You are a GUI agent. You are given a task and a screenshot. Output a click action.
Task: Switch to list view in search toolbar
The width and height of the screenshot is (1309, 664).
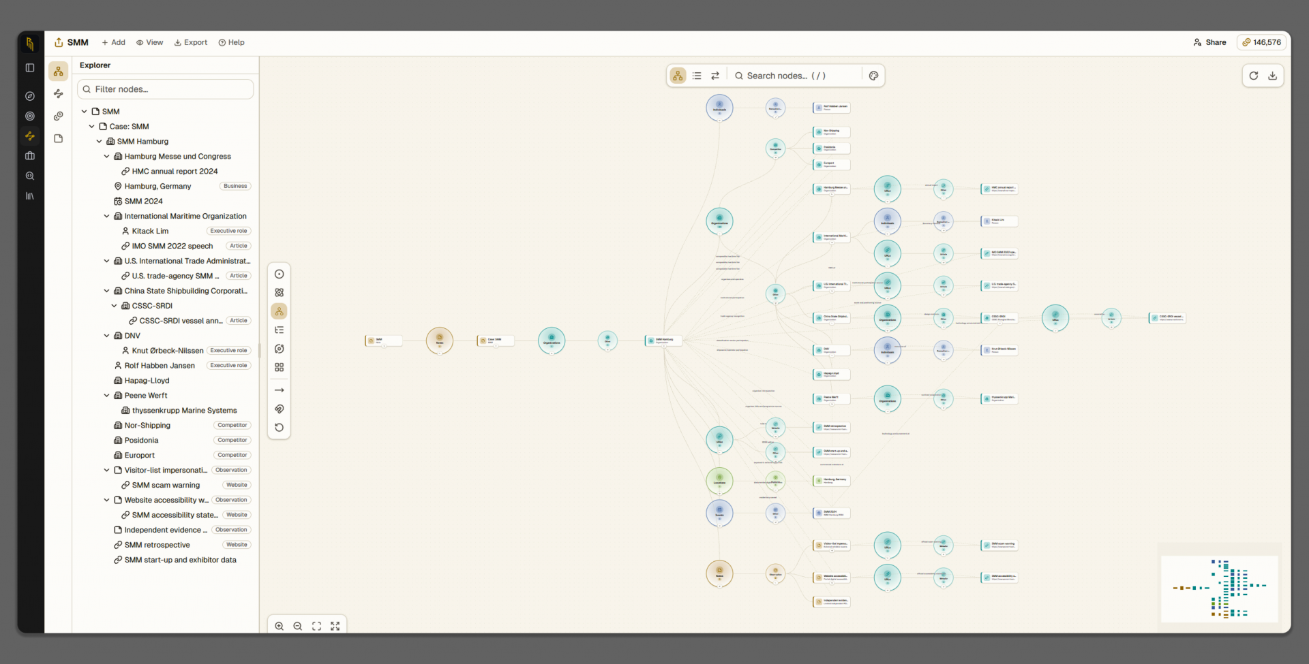(697, 76)
